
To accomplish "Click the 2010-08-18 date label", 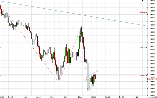I will pos(152,97).
